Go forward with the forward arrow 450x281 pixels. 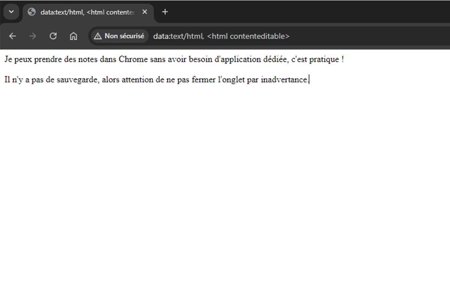[x=33, y=36]
